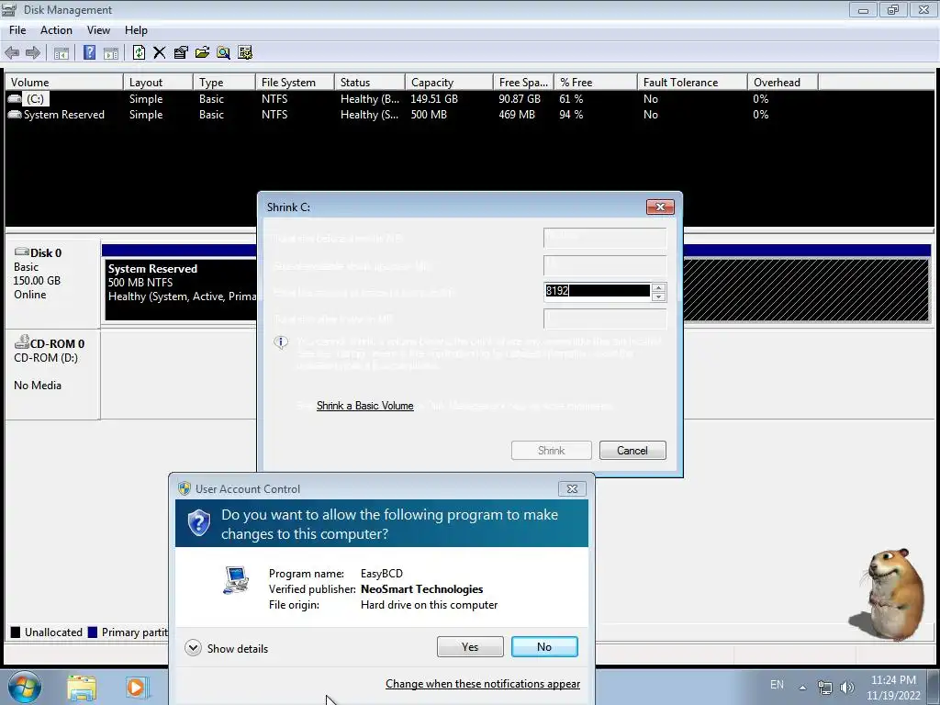Open the Action menu
The height and width of the screenshot is (705, 940).
[x=56, y=30]
